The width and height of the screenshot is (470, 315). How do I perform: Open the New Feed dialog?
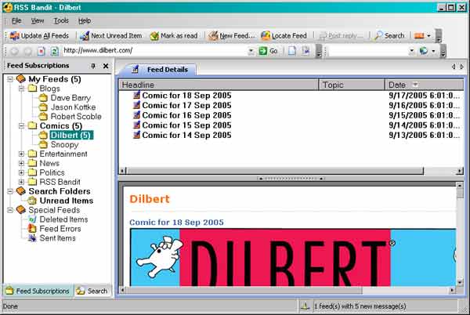[231, 36]
